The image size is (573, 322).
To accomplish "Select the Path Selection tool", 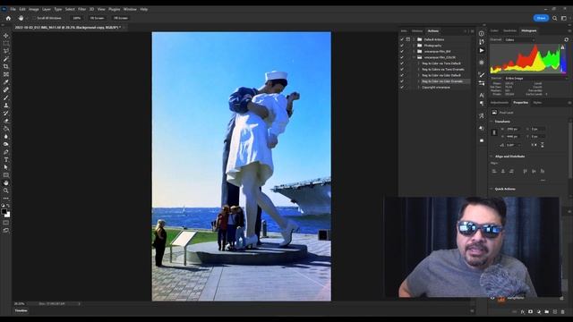I will point(6,167).
